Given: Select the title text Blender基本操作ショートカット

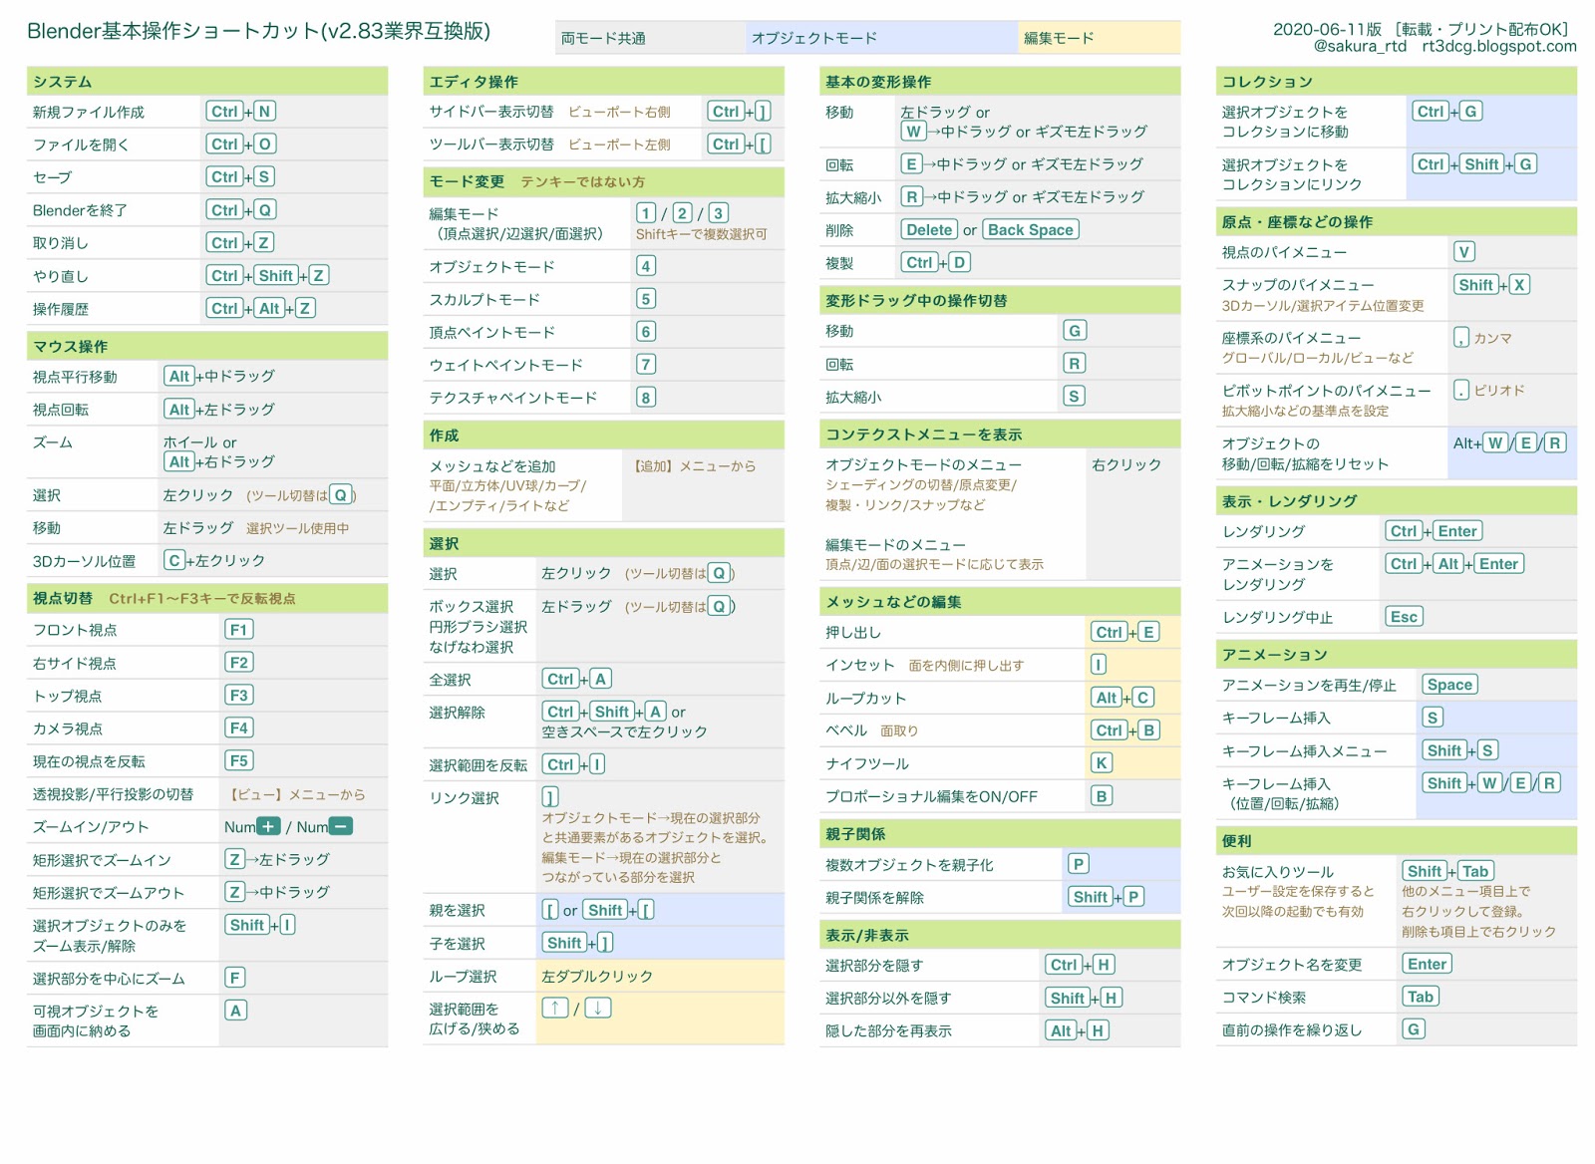Looking at the screenshot, I should click(x=173, y=31).
